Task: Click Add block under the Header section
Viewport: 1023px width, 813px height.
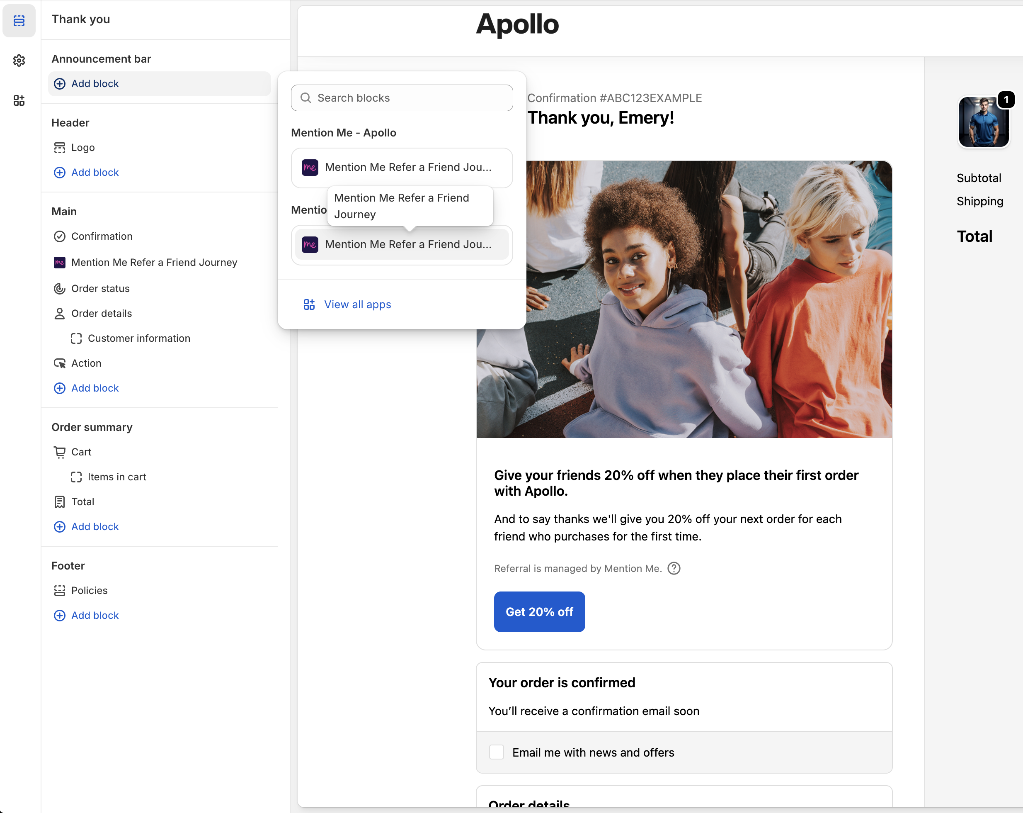Action: [95, 173]
